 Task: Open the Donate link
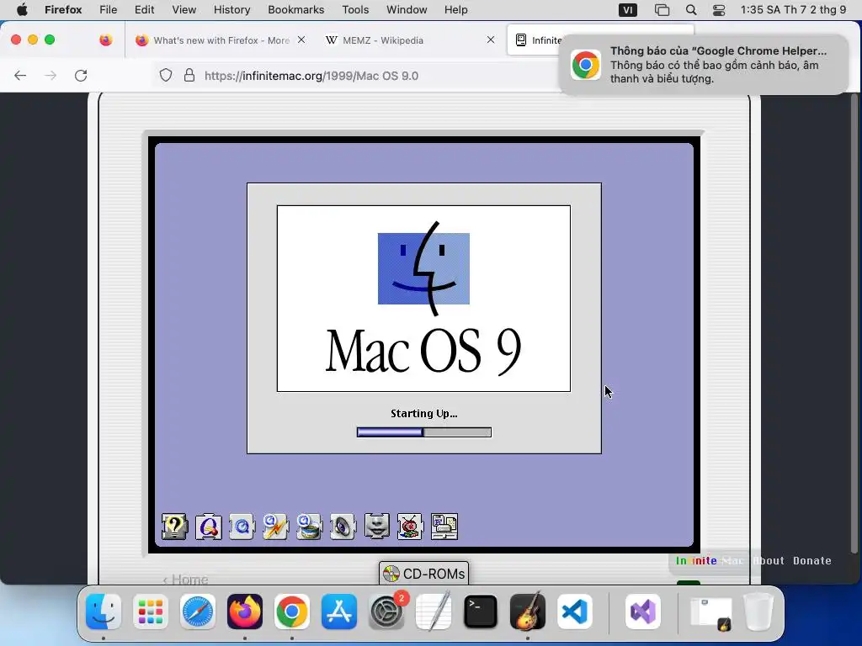812,561
